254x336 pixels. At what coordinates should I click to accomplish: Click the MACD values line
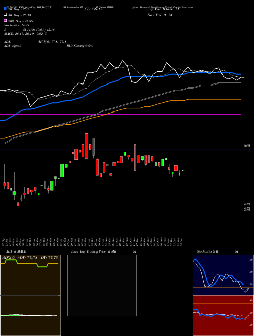click(x=25, y=34)
